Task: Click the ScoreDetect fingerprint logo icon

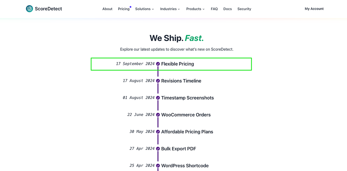Action: 29,9
